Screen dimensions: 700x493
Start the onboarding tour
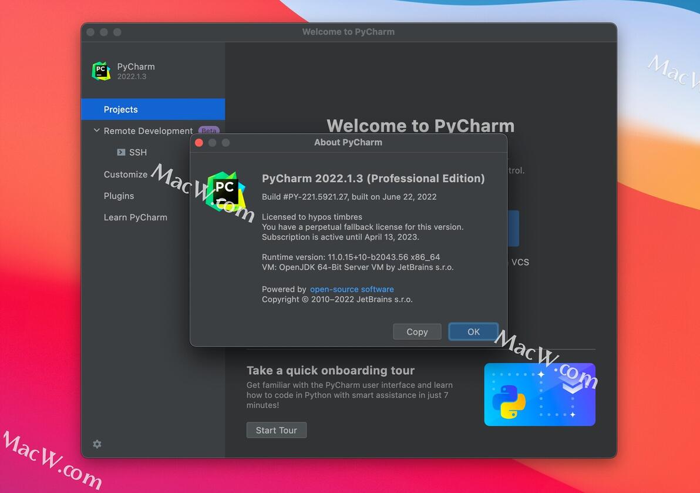pyautogui.click(x=277, y=430)
